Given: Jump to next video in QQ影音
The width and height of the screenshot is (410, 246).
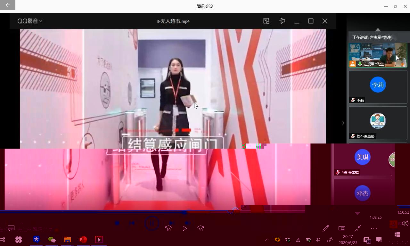Looking at the screenshot, I should tap(171, 223).
